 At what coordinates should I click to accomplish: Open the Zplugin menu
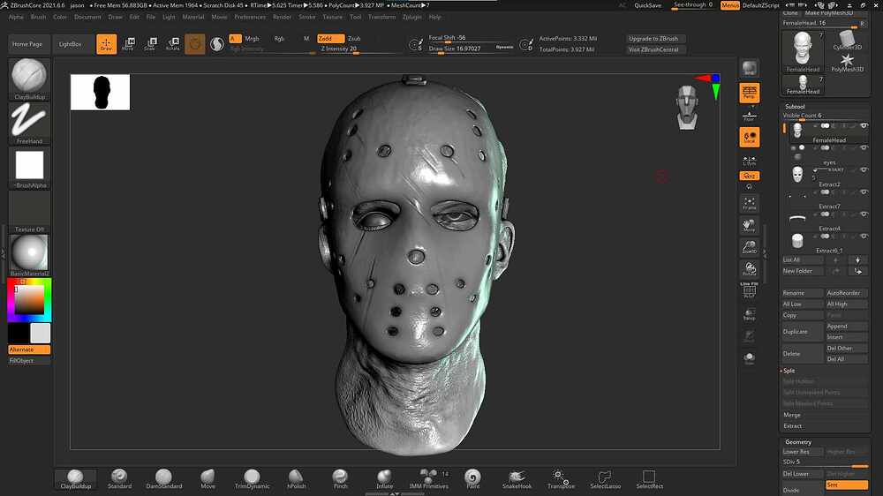(412, 17)
